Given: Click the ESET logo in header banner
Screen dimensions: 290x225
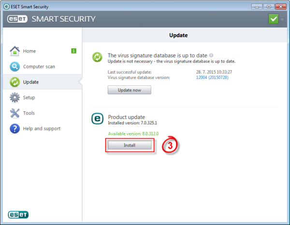Looking at the screenshot, I should pyautogui.click(x=17, y=19).
